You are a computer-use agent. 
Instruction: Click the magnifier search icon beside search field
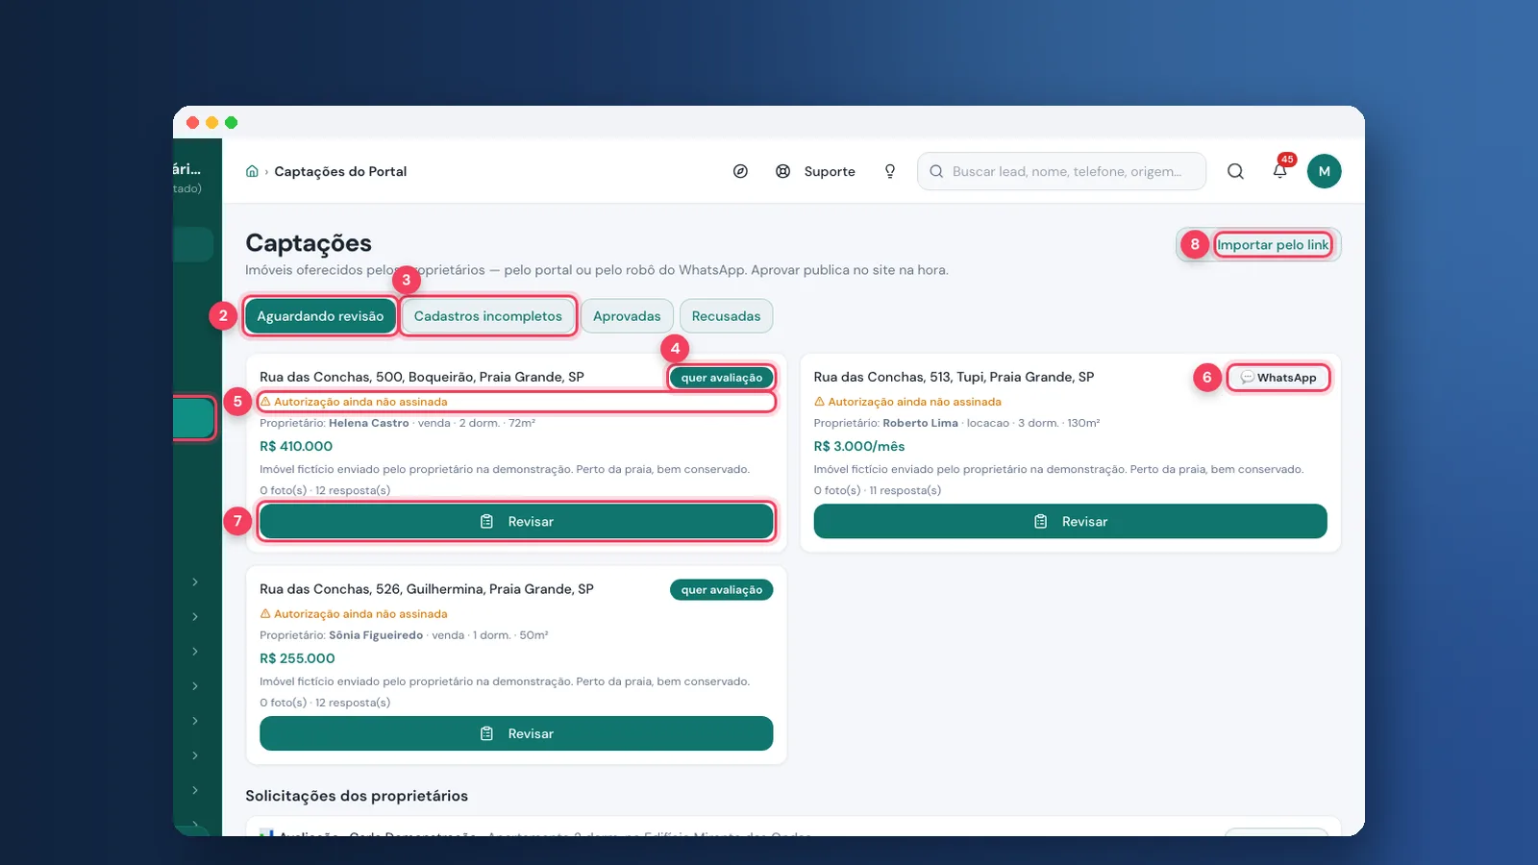[x=1235, y=171]
